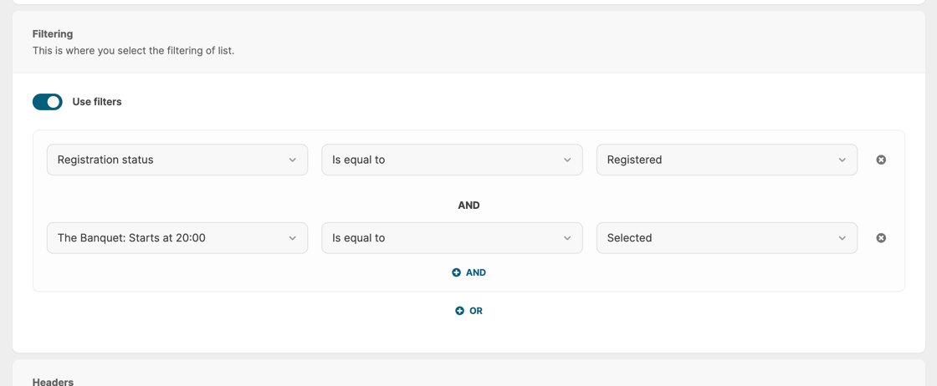
Task: Turn off the Use filters switch
Action: coord(48,102)
